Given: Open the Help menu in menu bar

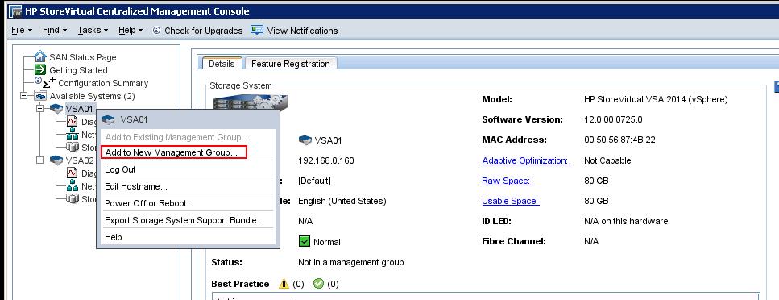Looking at the screenshot, I should (x=131, y=31).
